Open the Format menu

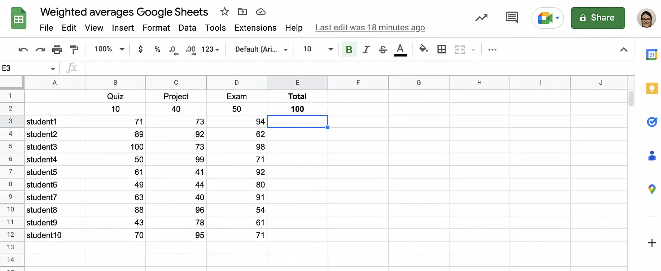156,28
